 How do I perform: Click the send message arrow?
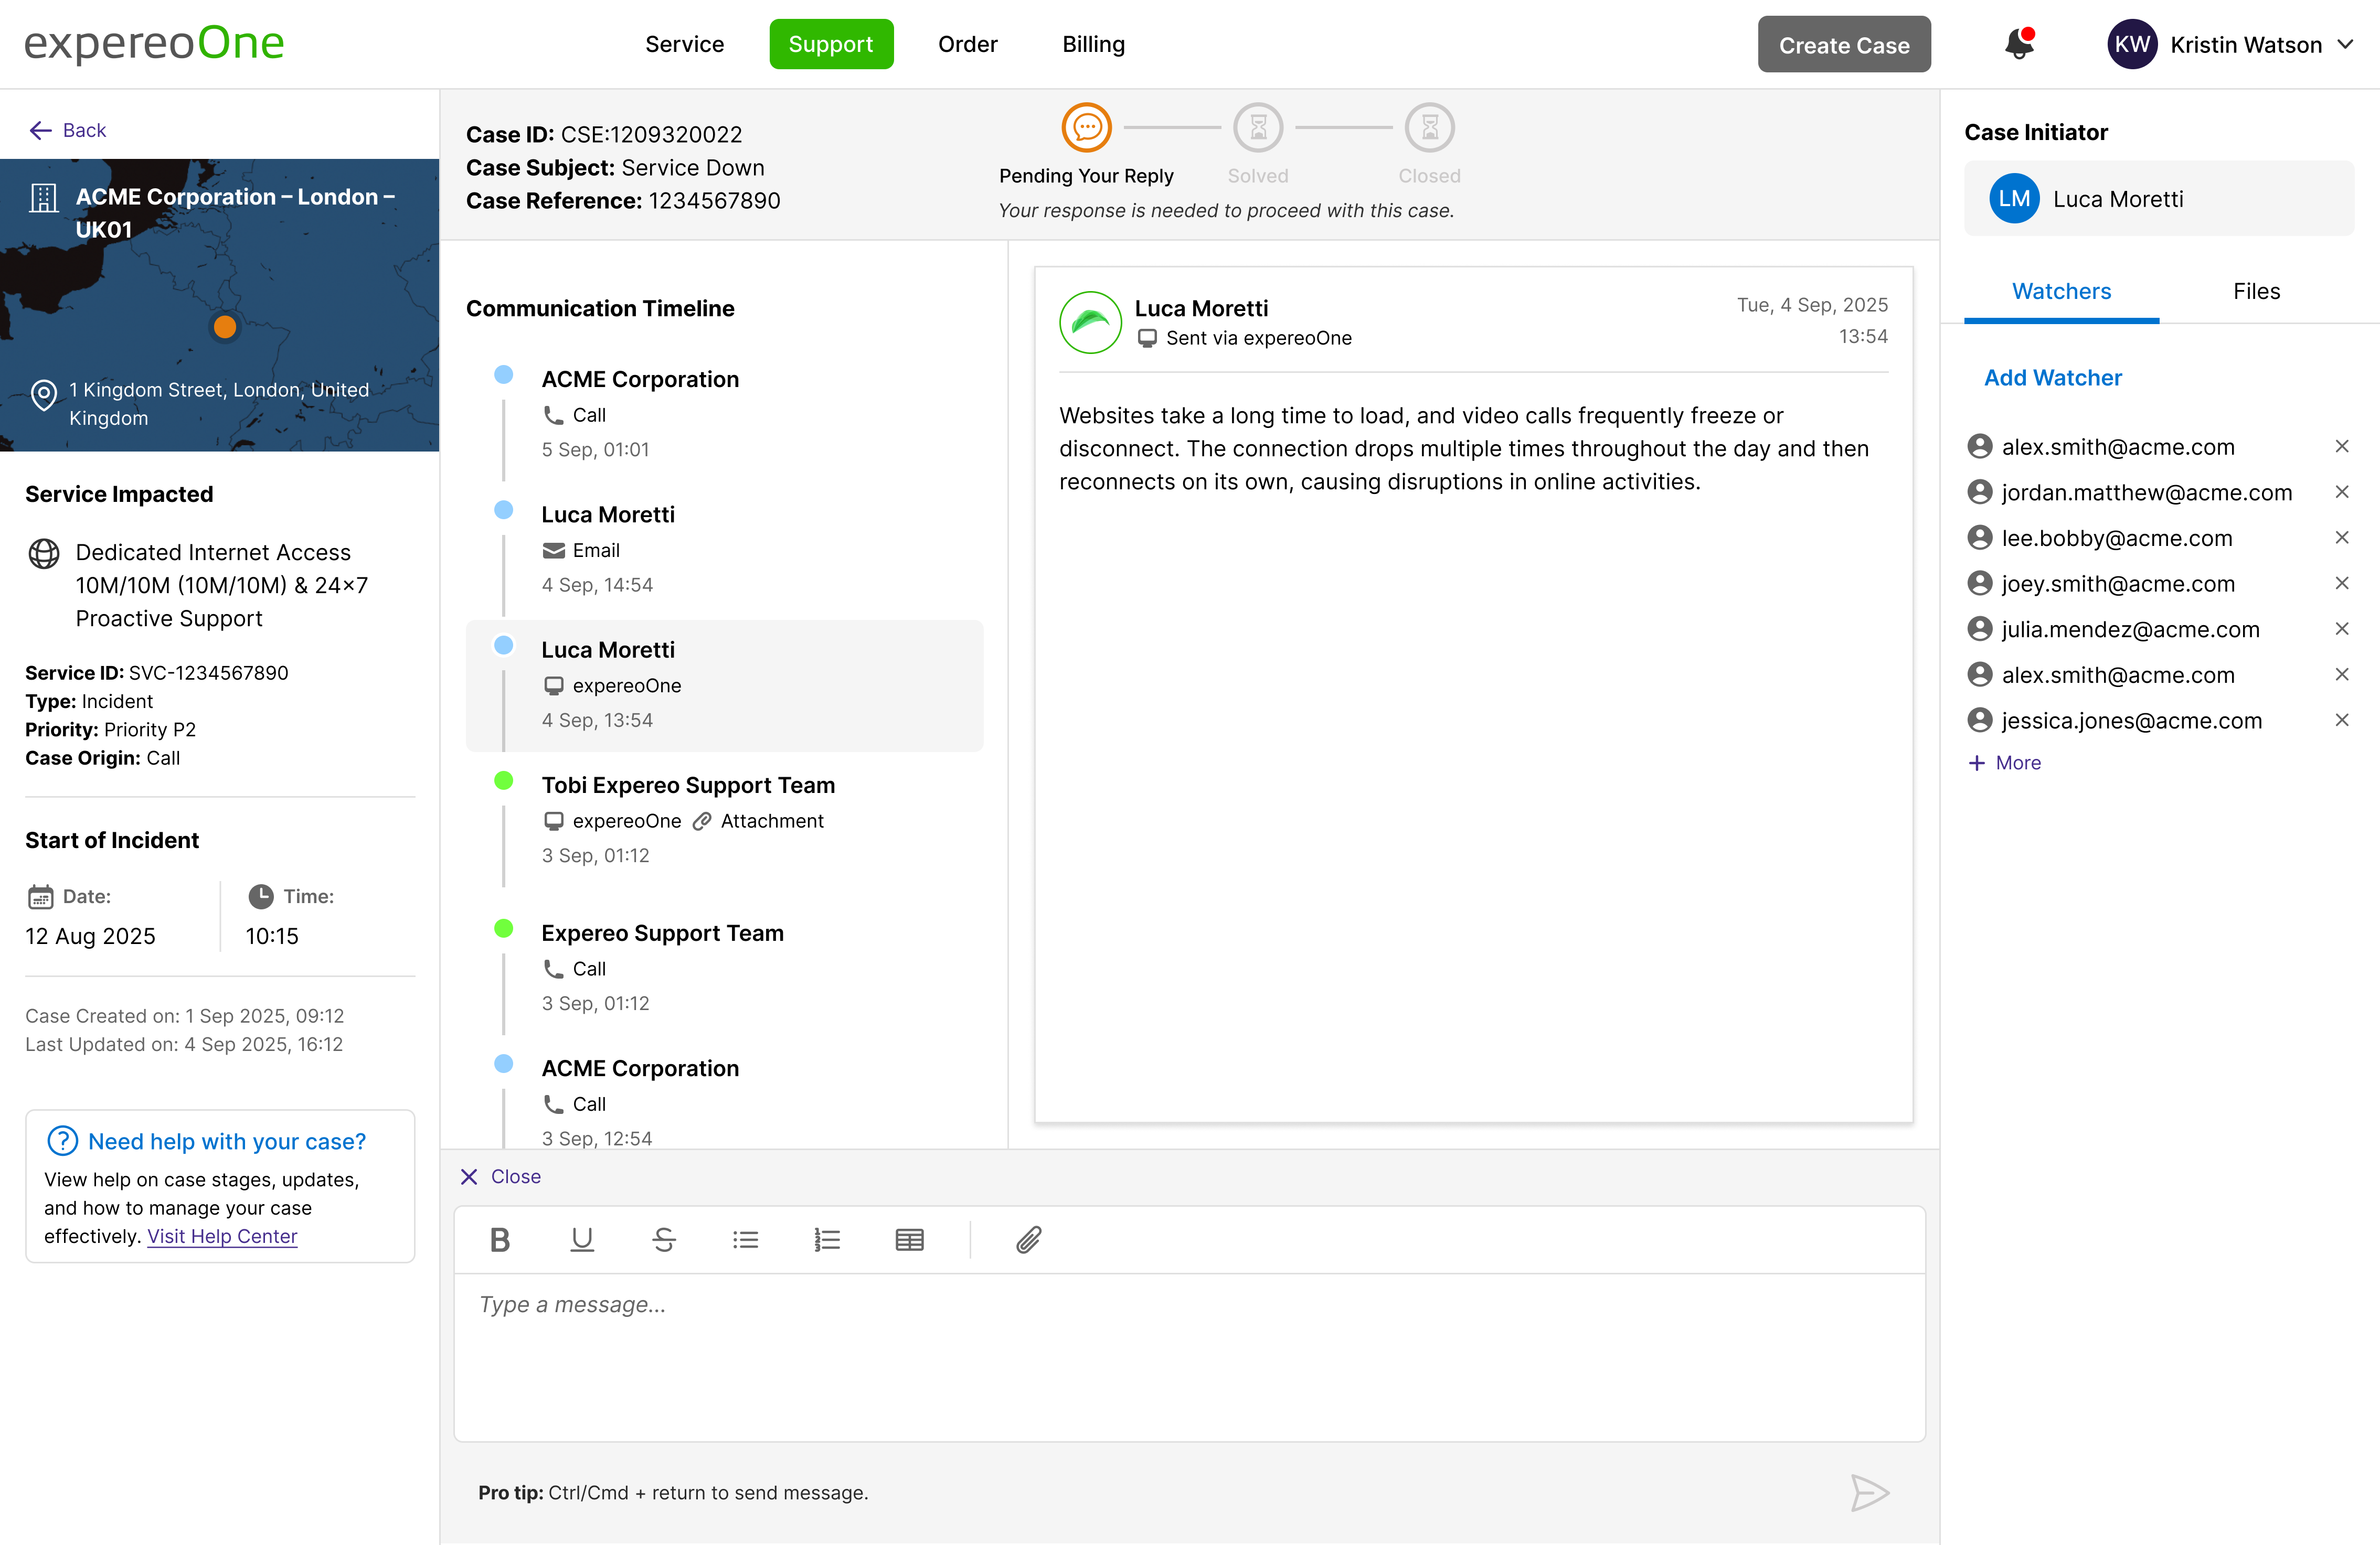[1869, 1493]
